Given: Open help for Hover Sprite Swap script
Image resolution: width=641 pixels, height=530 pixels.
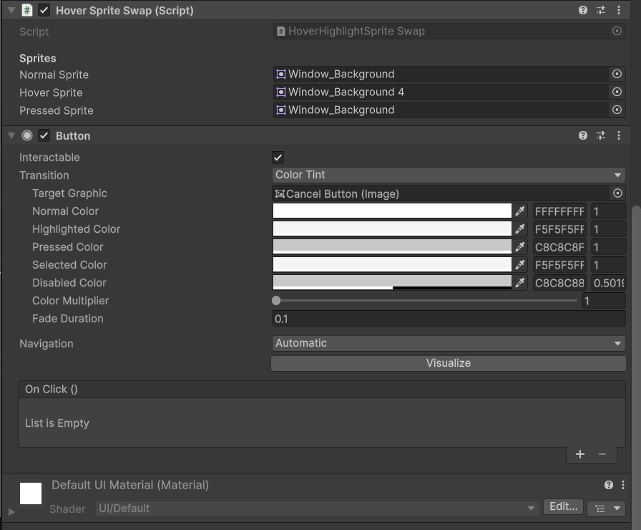Looking at the screenshot, I should pos(583,10).
